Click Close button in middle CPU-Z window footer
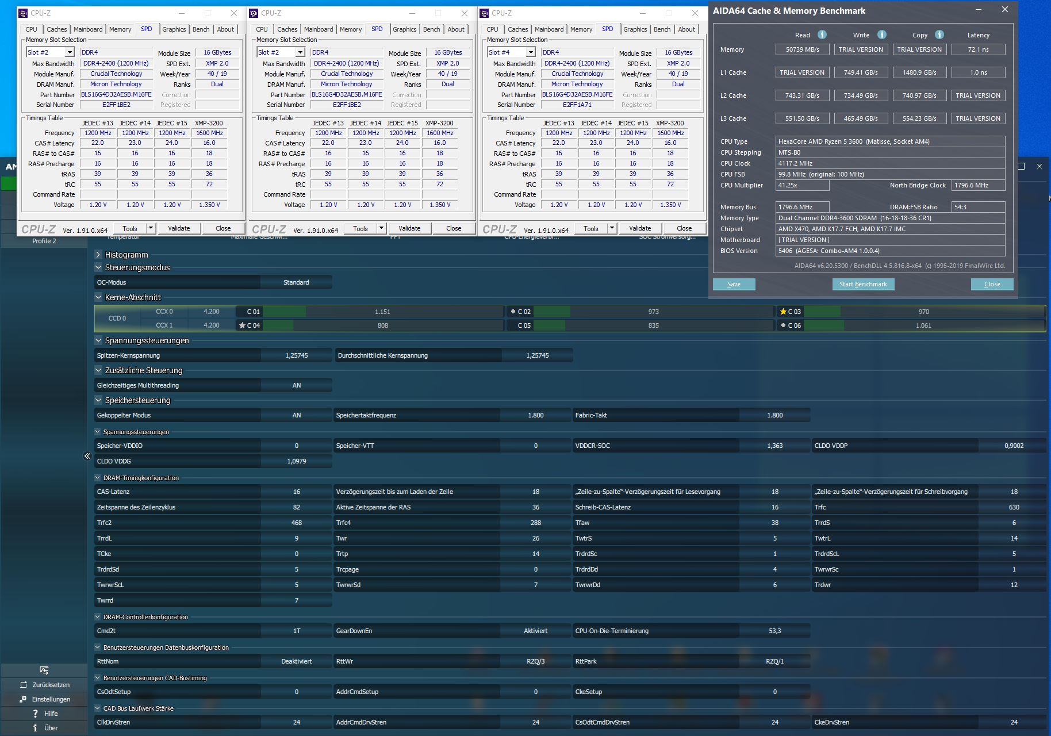Screen dimensions: 1051x736 coord(454,228)
